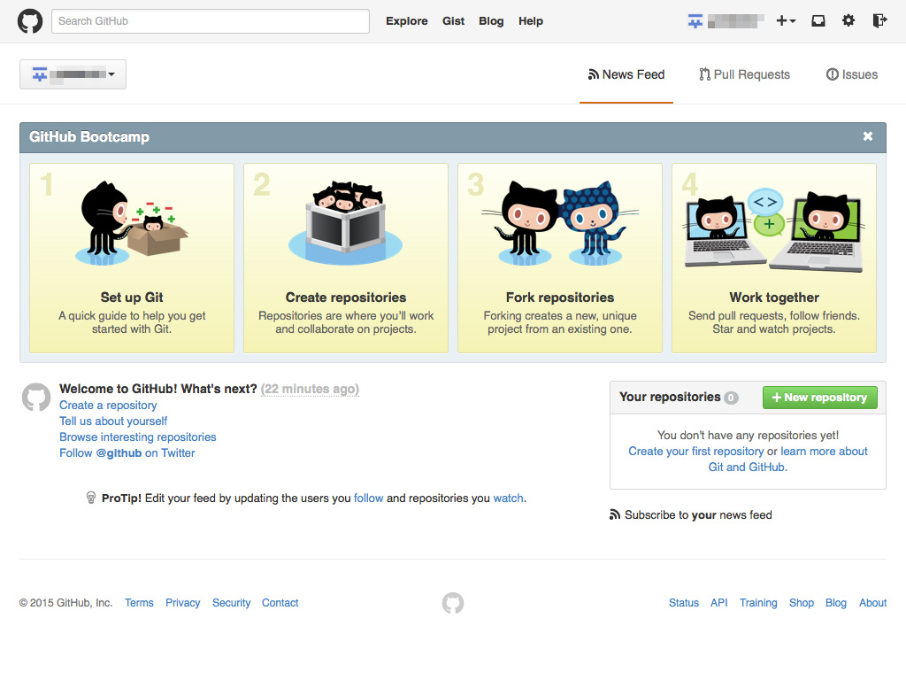The height and width of the screenshot is (680, 906).
Task: Click the footer GitHub mark icon
Action: point(453,603)
